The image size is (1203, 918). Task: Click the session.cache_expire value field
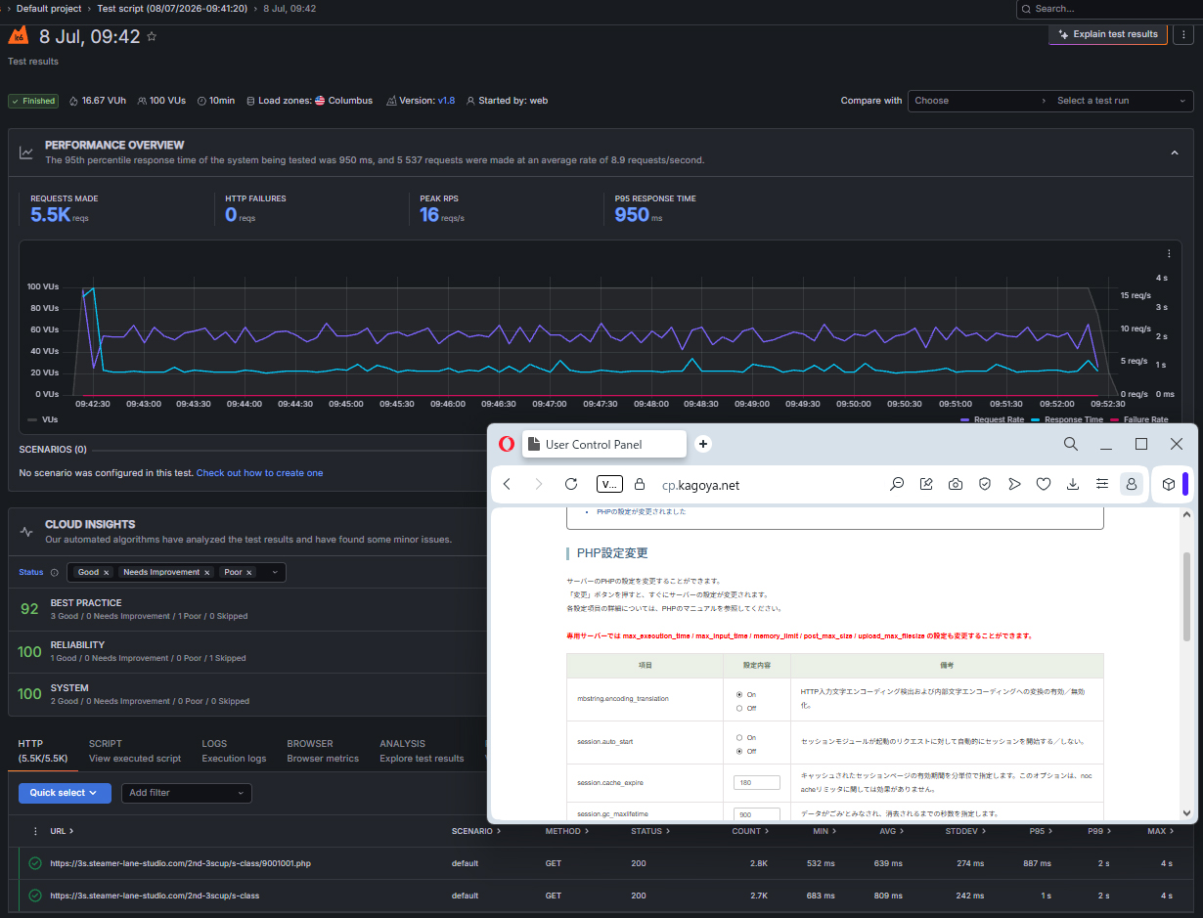click(757, 783)
